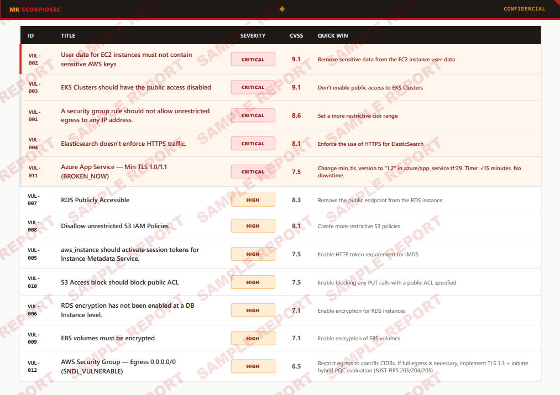Click CVSS score 8.6 in VUL-001 row
This screenshot has width=560, height=395.
tap(296, 115)
